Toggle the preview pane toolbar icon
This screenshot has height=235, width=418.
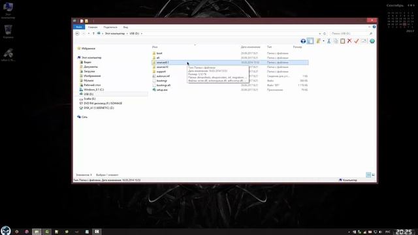(x=310, y=41)
